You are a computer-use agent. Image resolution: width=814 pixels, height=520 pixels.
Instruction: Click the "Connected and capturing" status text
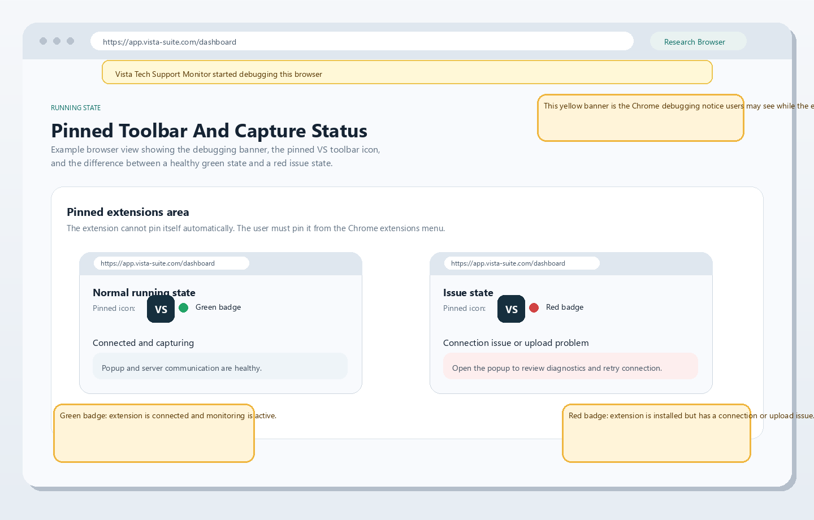click(143, 343)
